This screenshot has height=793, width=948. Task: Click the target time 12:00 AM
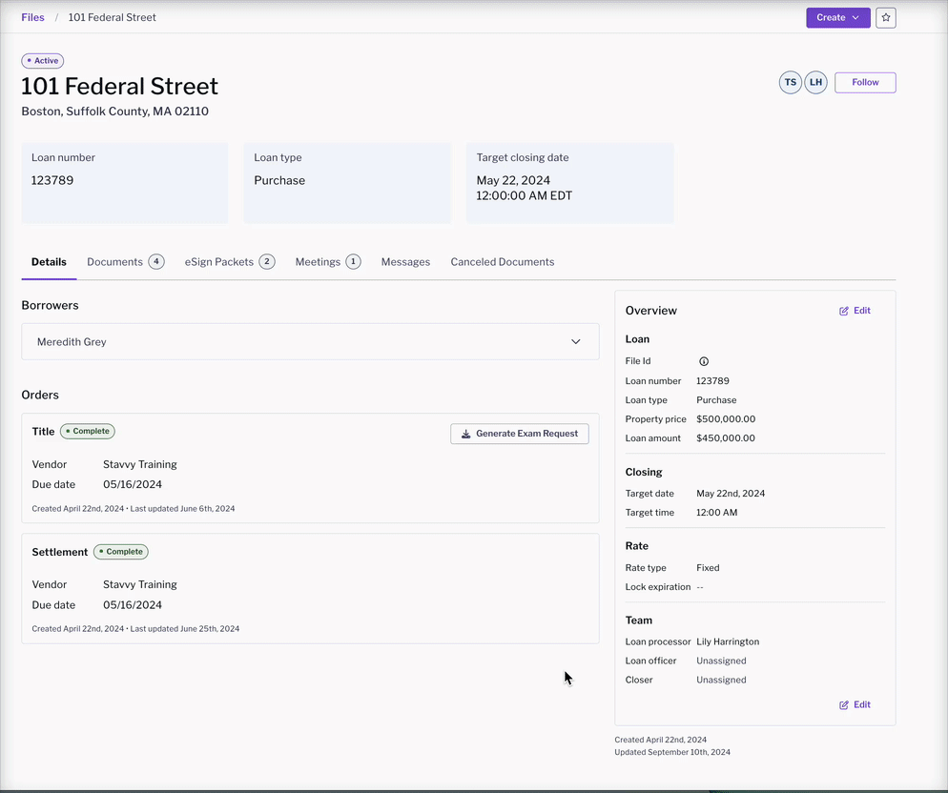pyautogui.click(x=716, y=513)
